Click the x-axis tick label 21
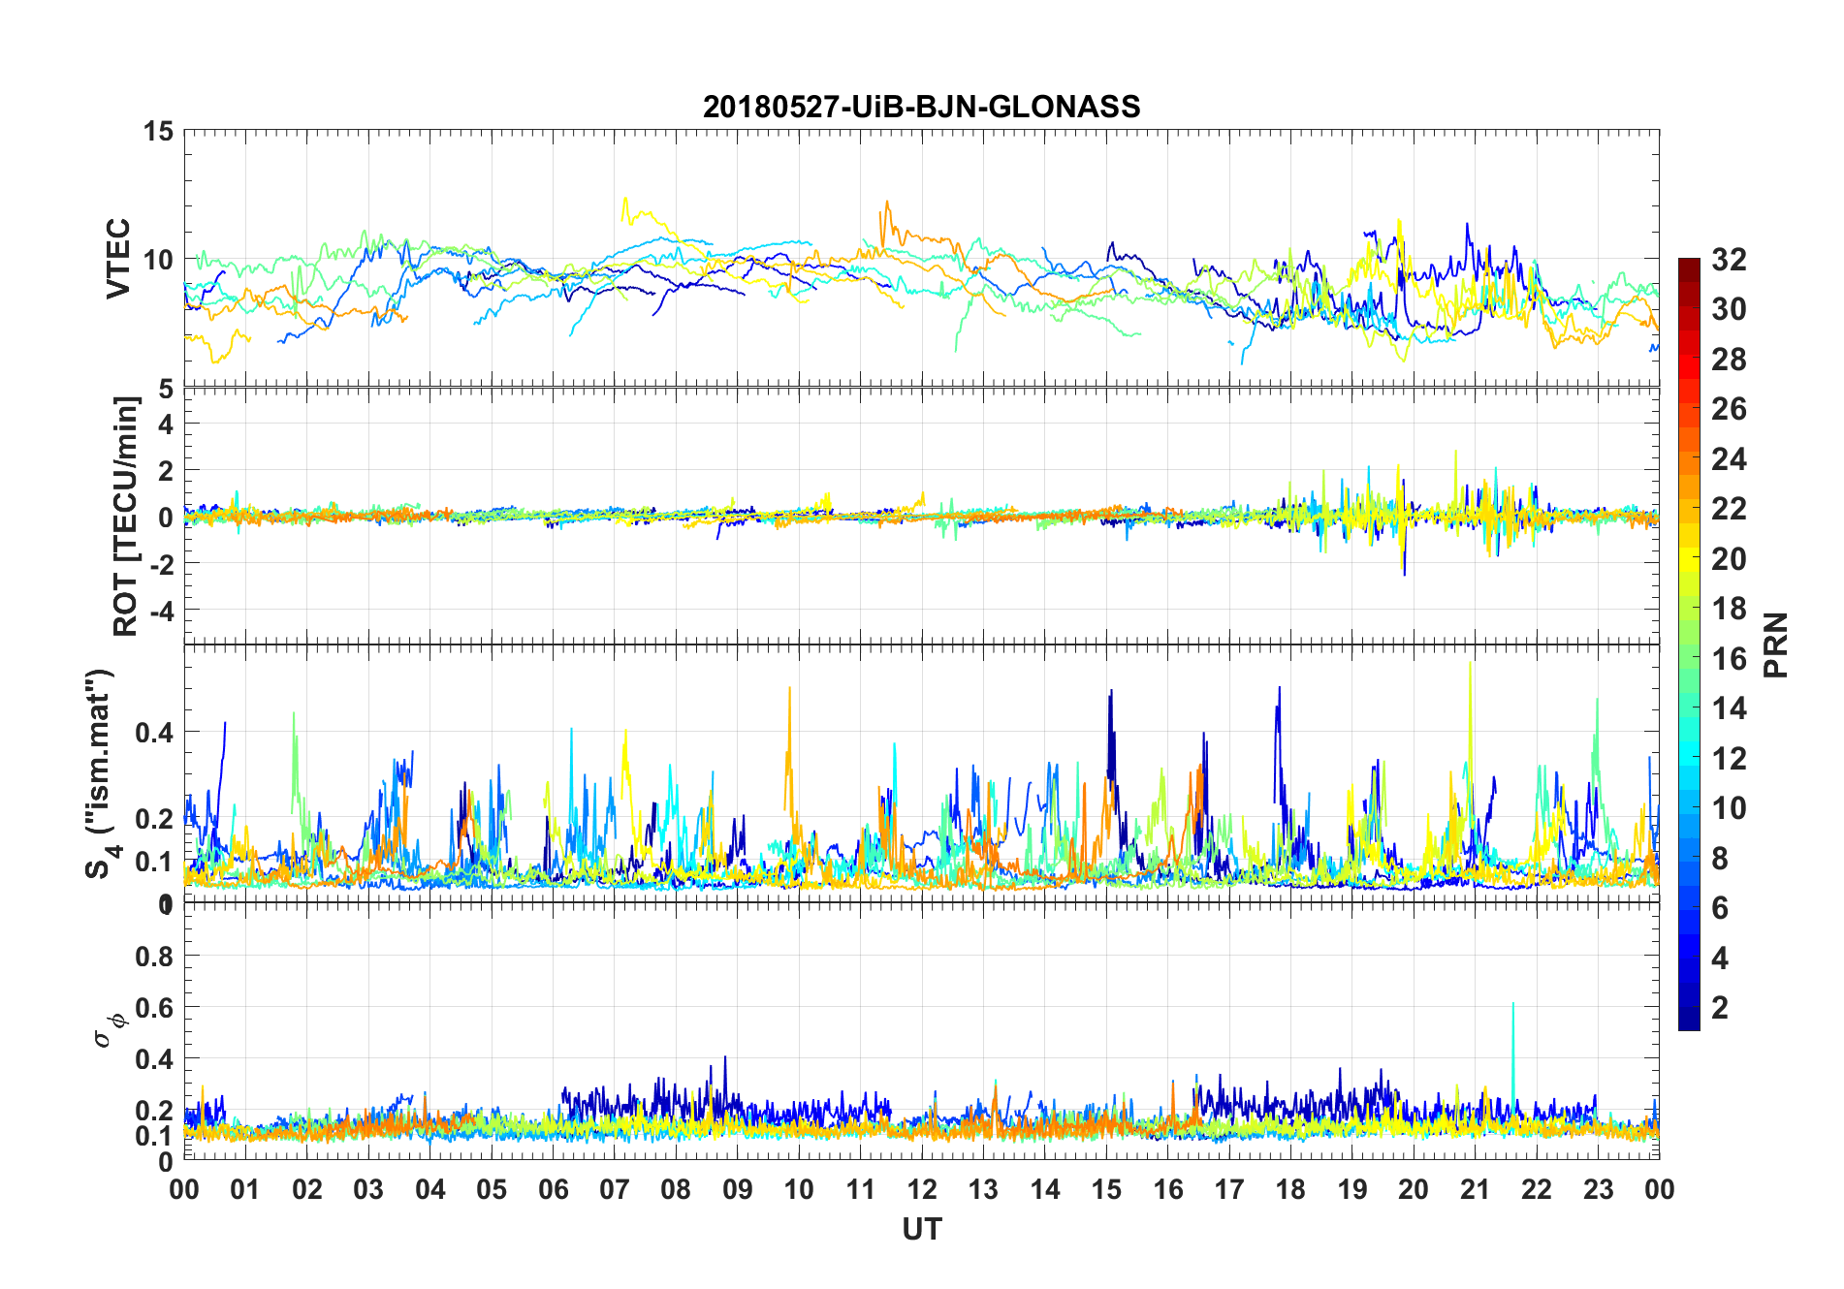 click(x=1475, y=1189)
